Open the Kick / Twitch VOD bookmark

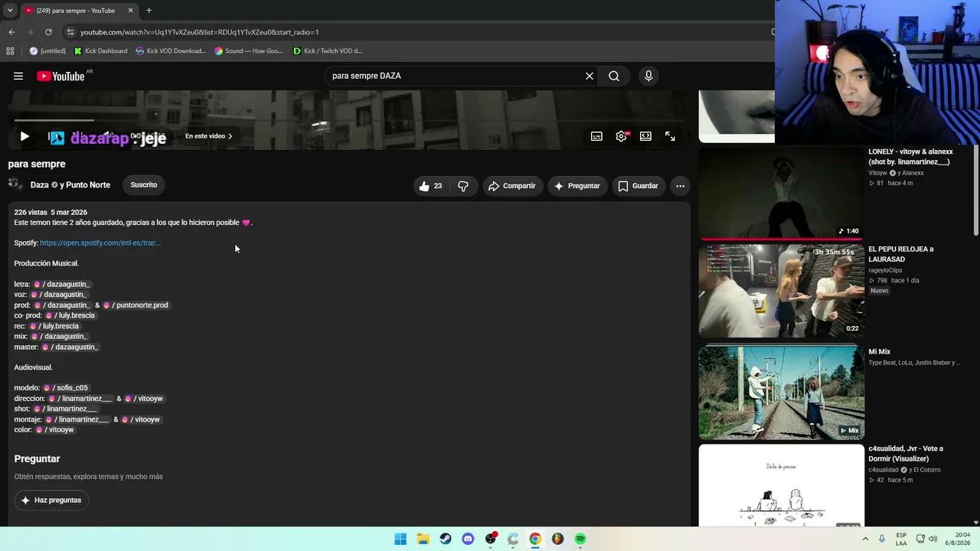pos(328,51)
